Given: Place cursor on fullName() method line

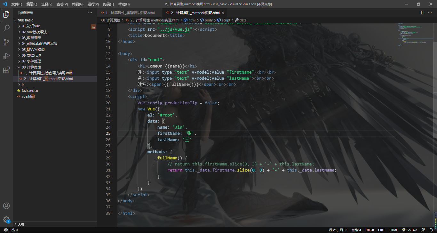Looking at the screenshot, I should 172,158.
